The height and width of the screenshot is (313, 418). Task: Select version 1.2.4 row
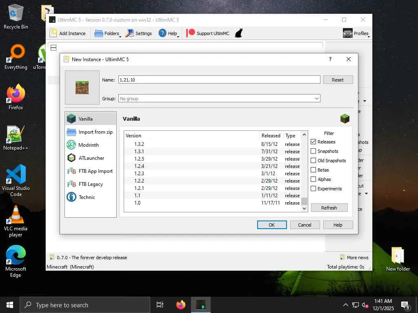pos(213,166)
